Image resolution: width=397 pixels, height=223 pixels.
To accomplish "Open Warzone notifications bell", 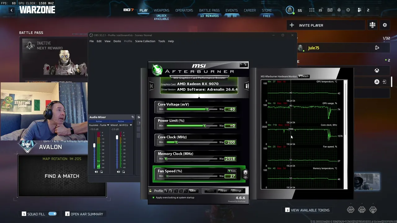I will (x=339, y=10).
